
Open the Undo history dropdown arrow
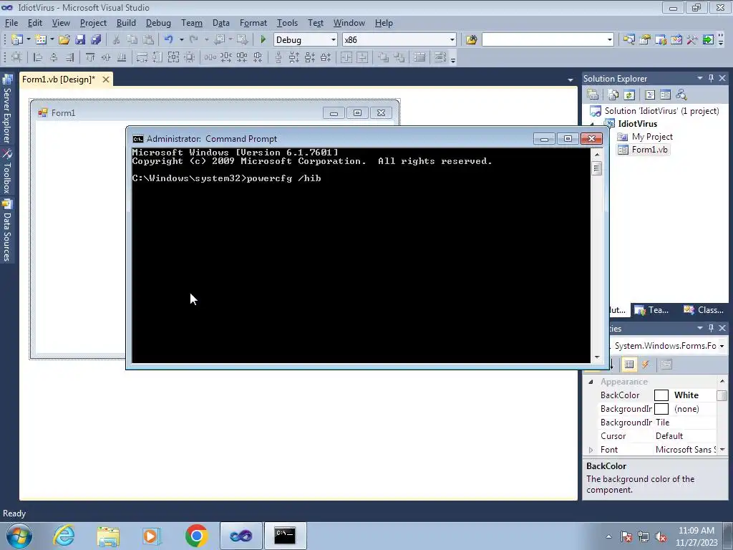point(181,40)
